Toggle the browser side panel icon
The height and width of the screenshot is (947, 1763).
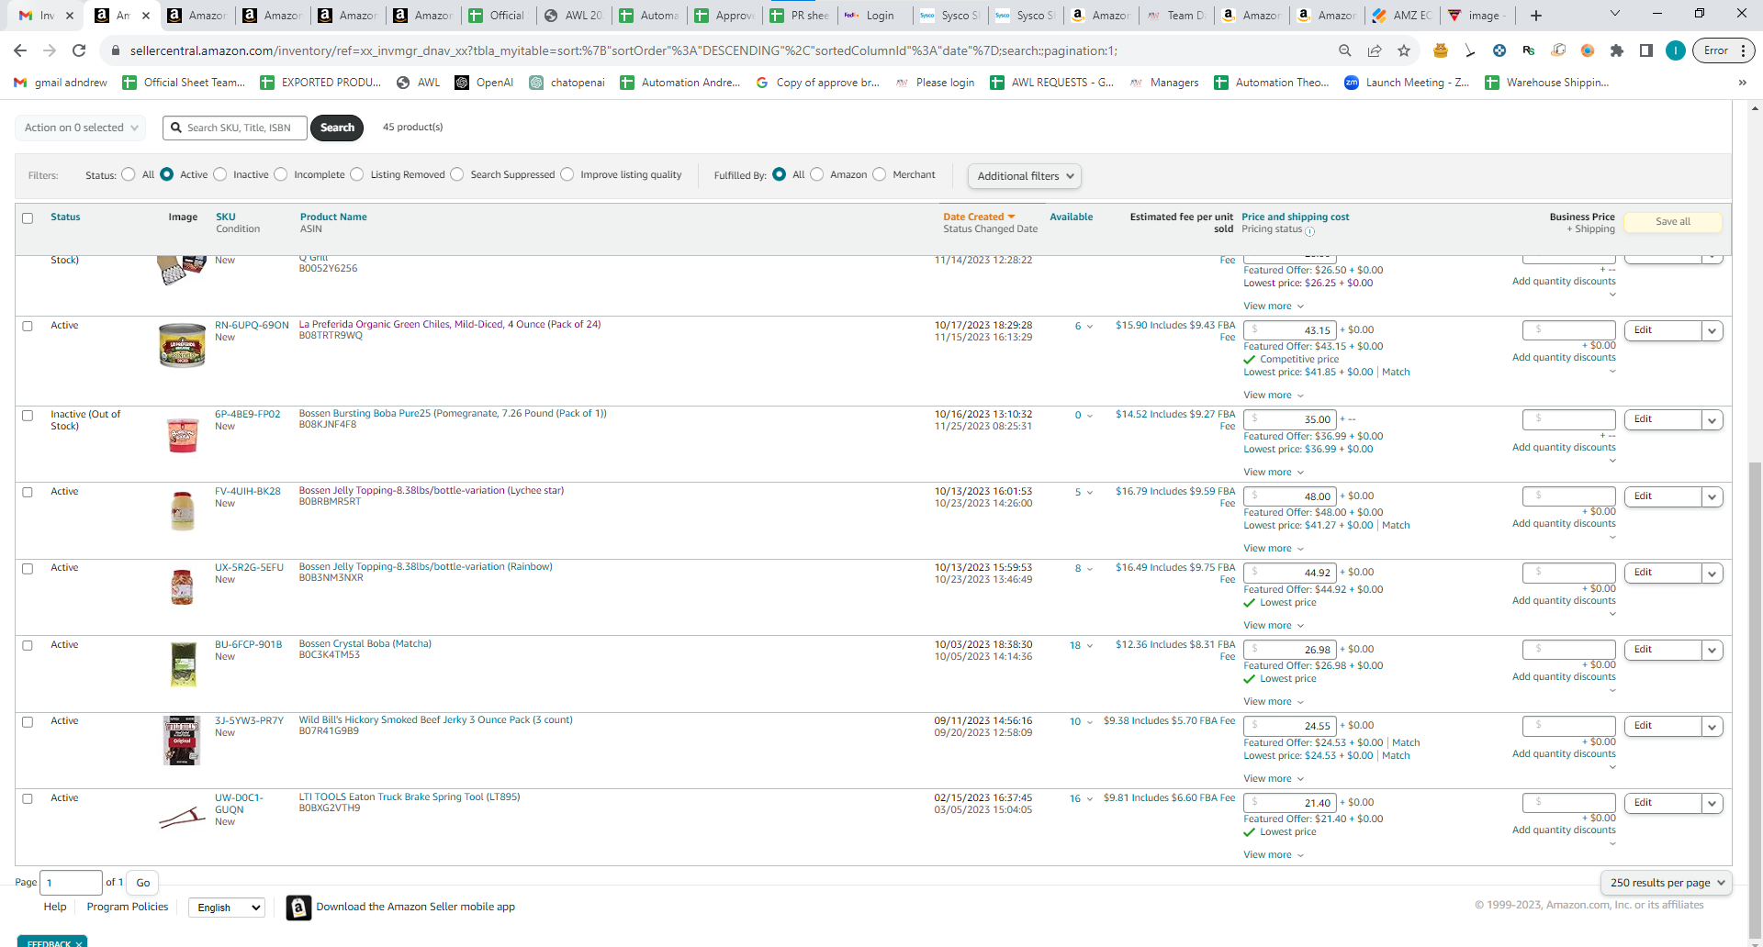point(1646,50)
